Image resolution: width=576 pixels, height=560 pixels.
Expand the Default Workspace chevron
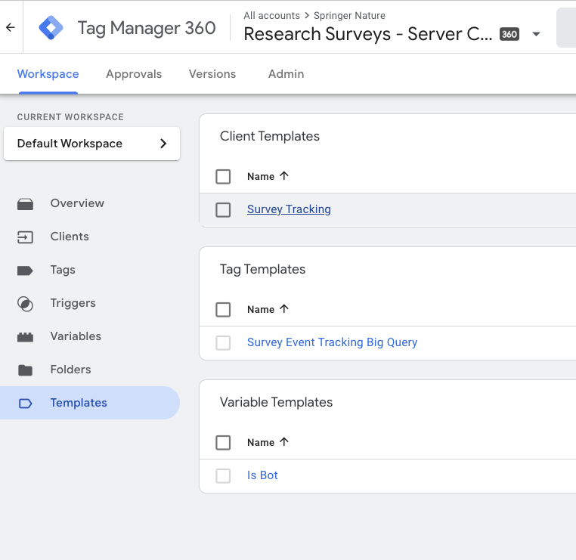(x=163, y=144)
